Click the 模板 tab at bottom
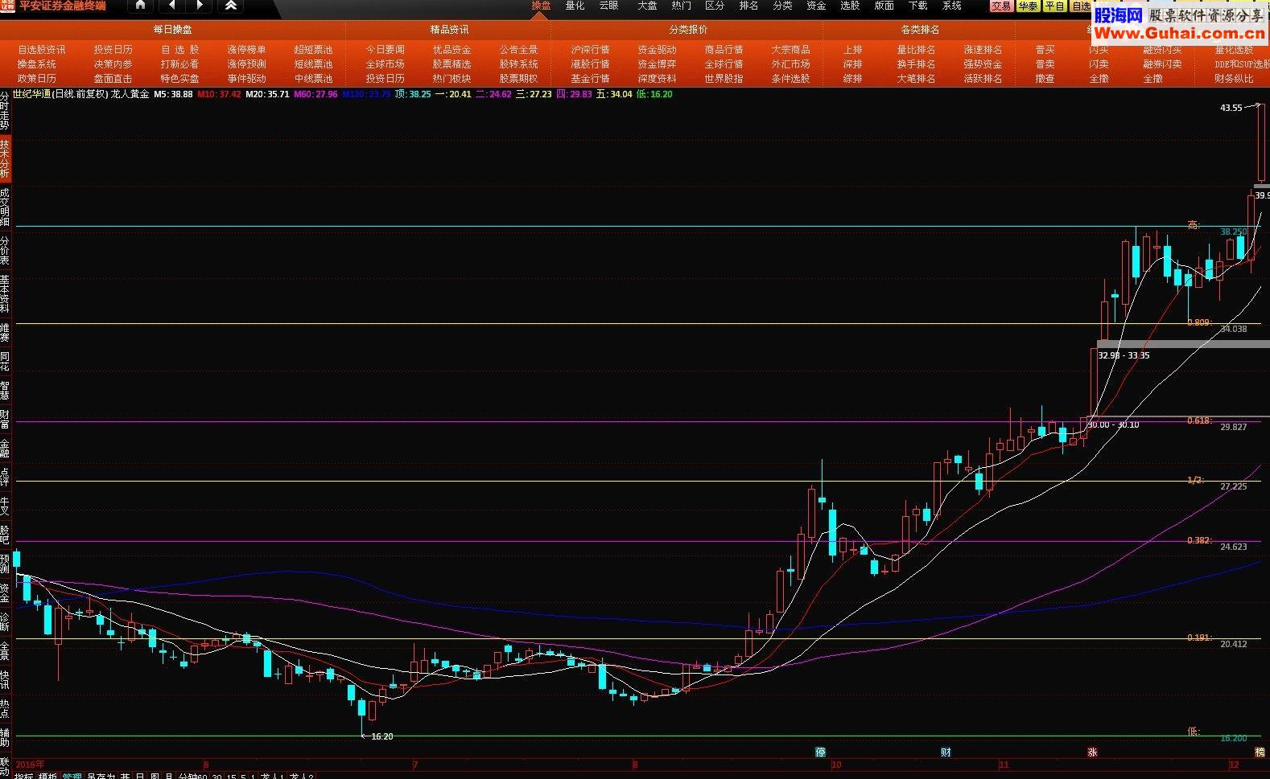1270x779 pixels. pos(47,776)
